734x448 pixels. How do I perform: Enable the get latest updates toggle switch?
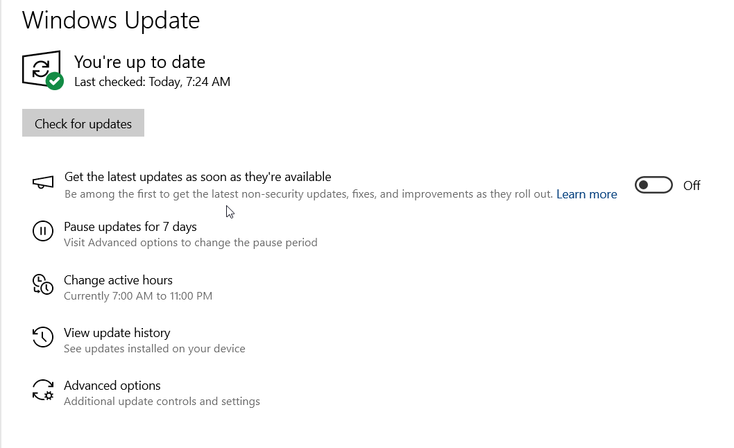[x=654, y=185]
